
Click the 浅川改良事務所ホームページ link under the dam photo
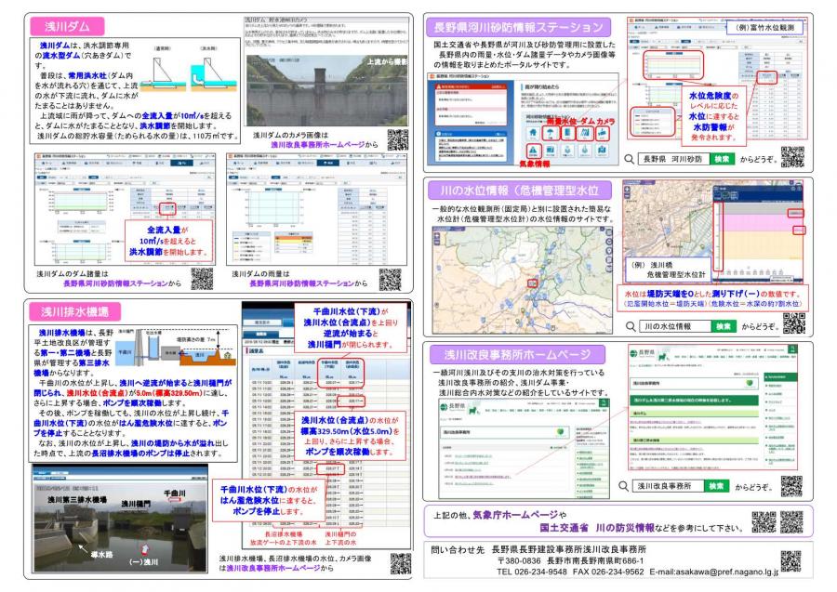point(318,145)
